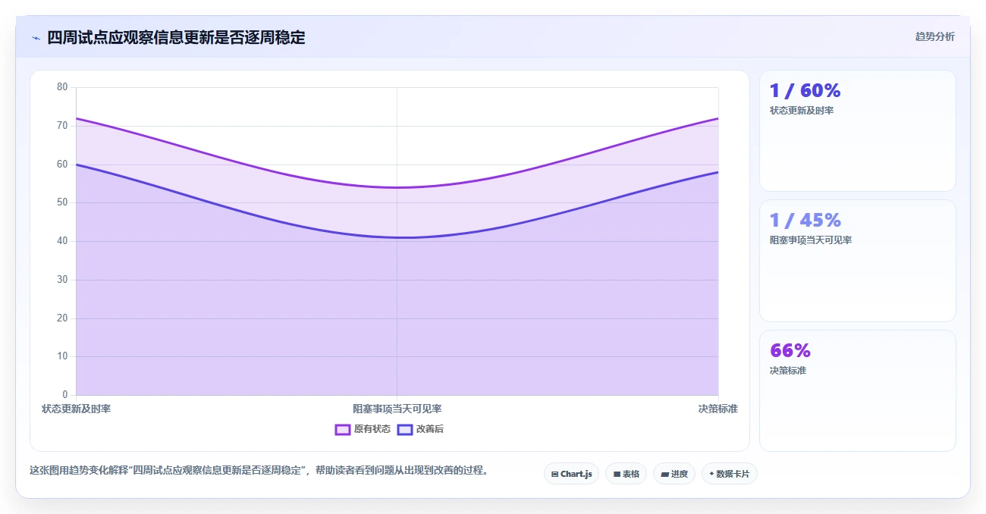Image resolution: width=986 pixels, height=514 pixels.
Task: Open the 1 / 45% 阻塞事项当天可见率 card
Action: (x=858, y=261)
